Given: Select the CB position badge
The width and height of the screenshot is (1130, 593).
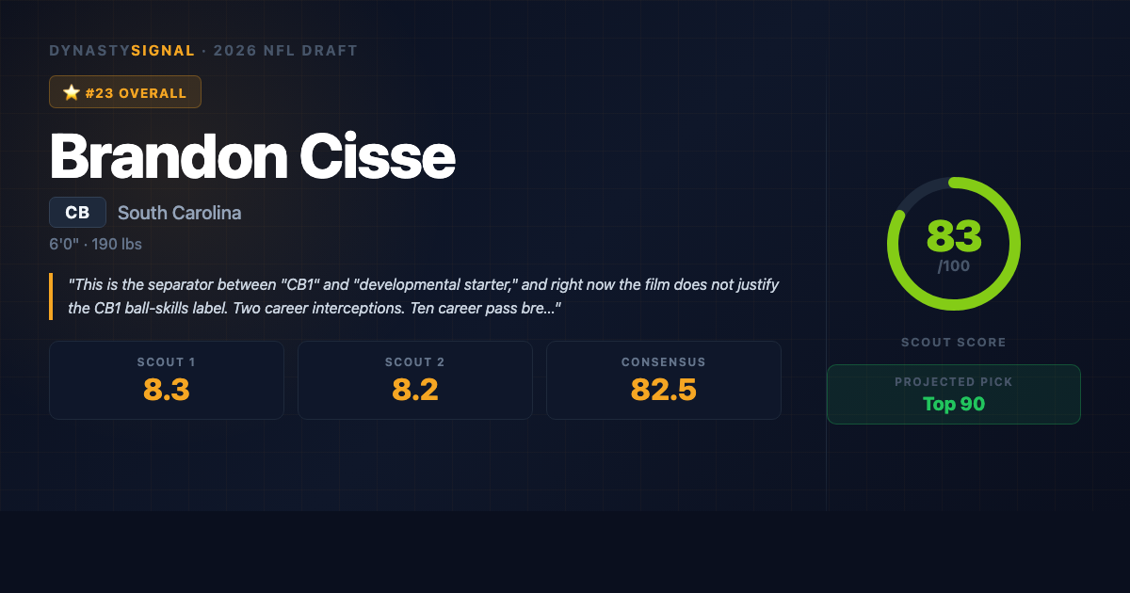Looking at the screenshot, I should (x=77, y=213).
